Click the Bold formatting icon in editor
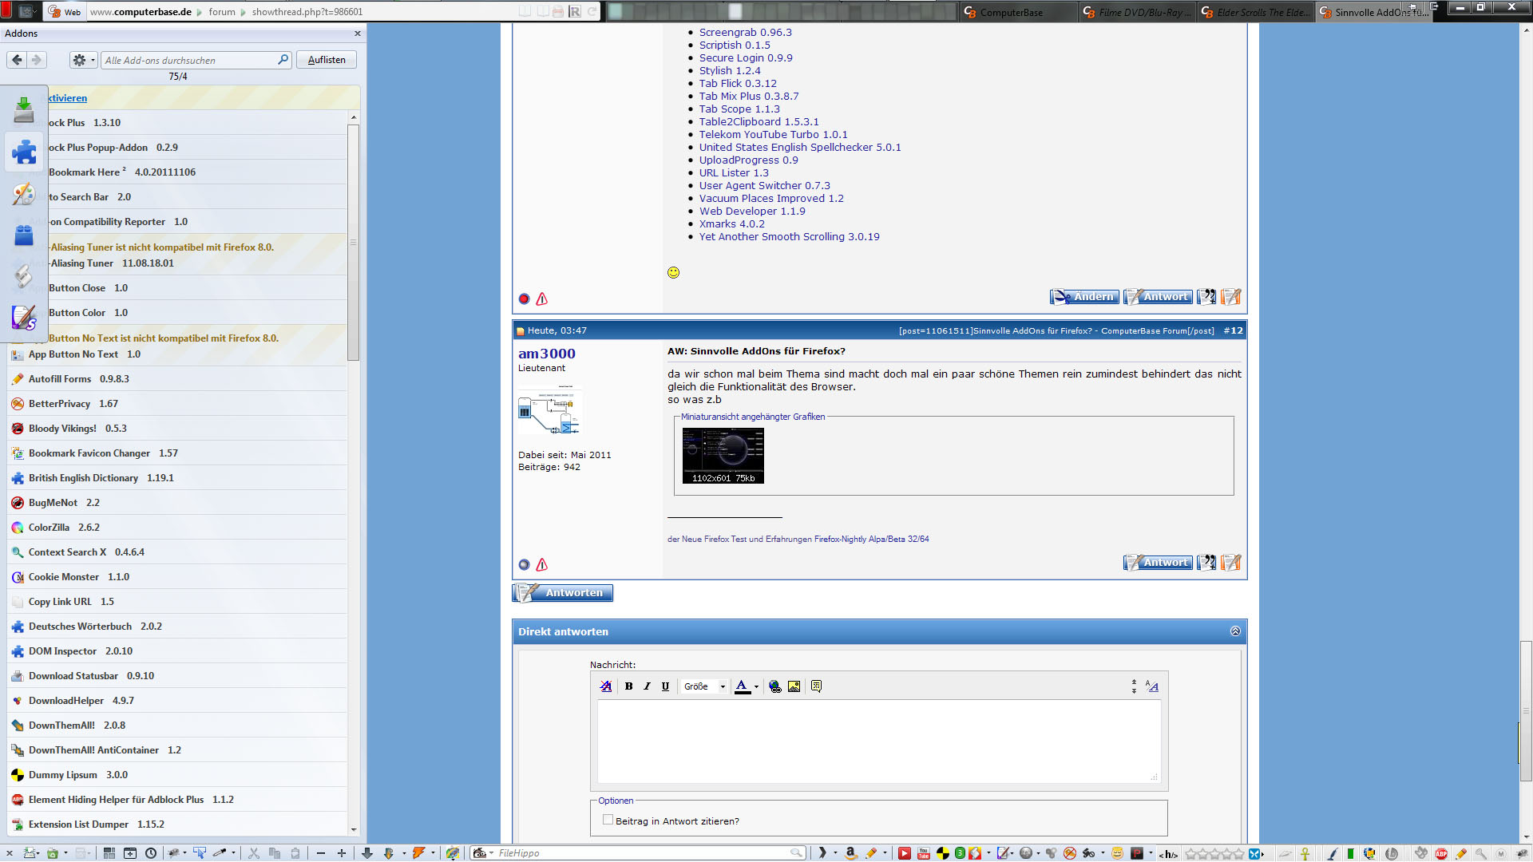 pyautogui.click(x=629, y=686)
